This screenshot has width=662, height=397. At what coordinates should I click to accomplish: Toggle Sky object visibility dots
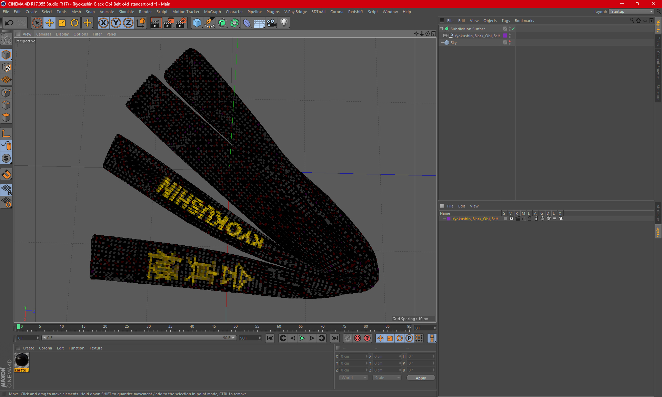[x=510, y=43]
